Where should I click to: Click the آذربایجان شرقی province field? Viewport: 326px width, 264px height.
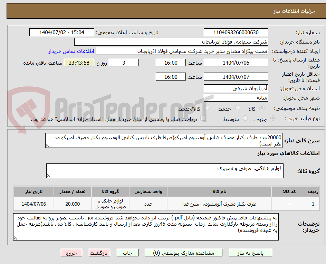tap(236, 88)
